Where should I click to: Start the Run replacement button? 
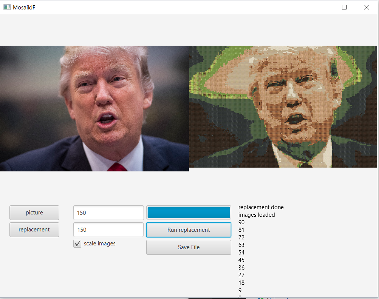click(x=189, y=230)
